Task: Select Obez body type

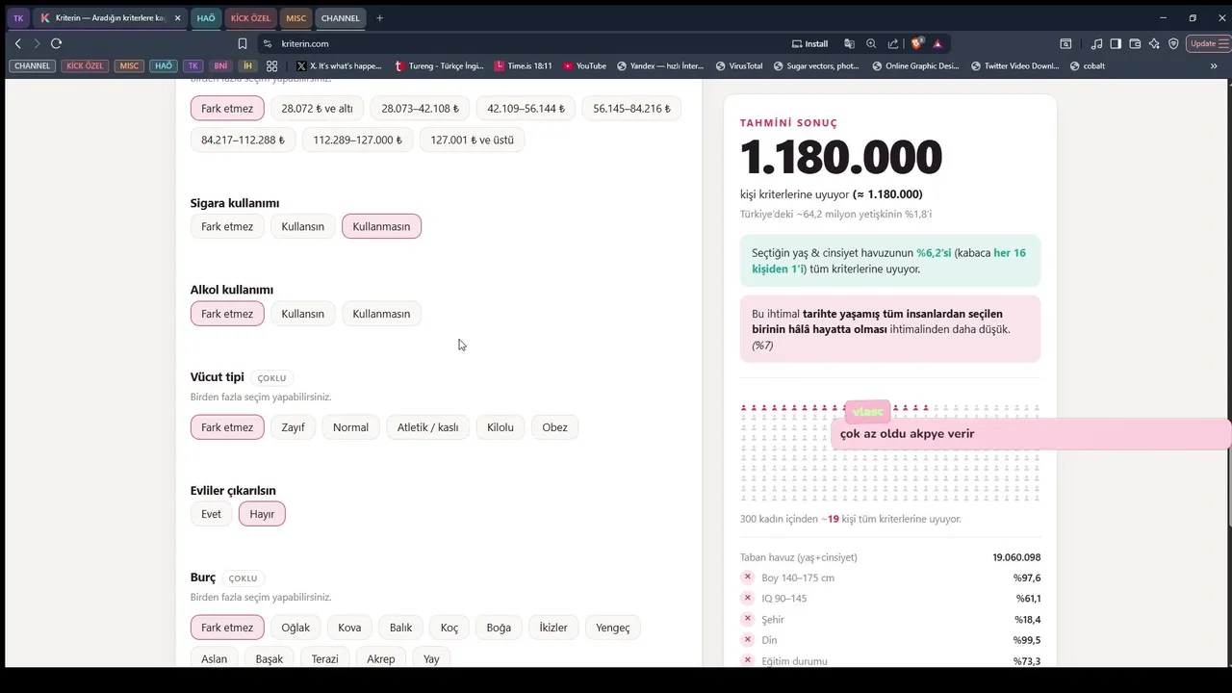Action: coord(554,427)
